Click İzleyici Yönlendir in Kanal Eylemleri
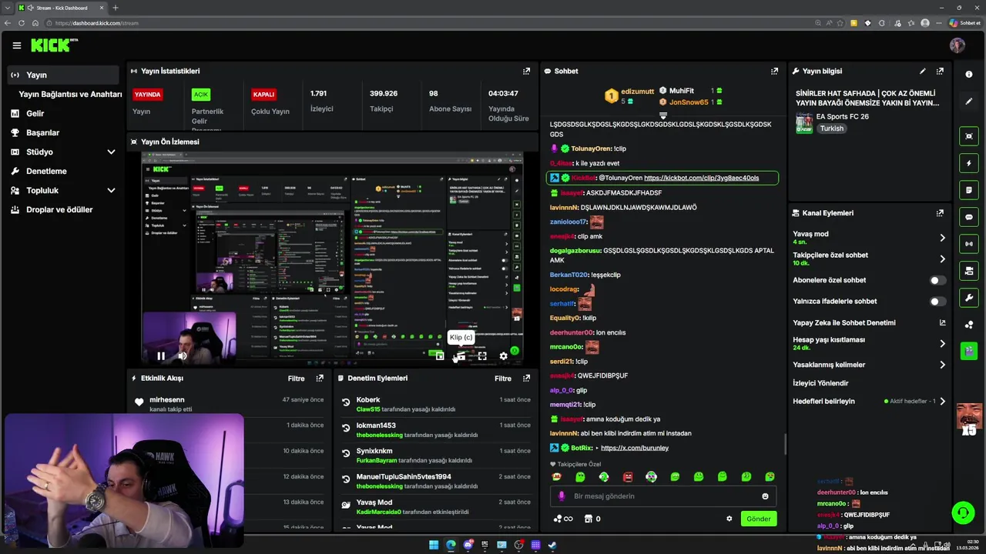Viewport: 986px width, 554px height. [820, 383]
